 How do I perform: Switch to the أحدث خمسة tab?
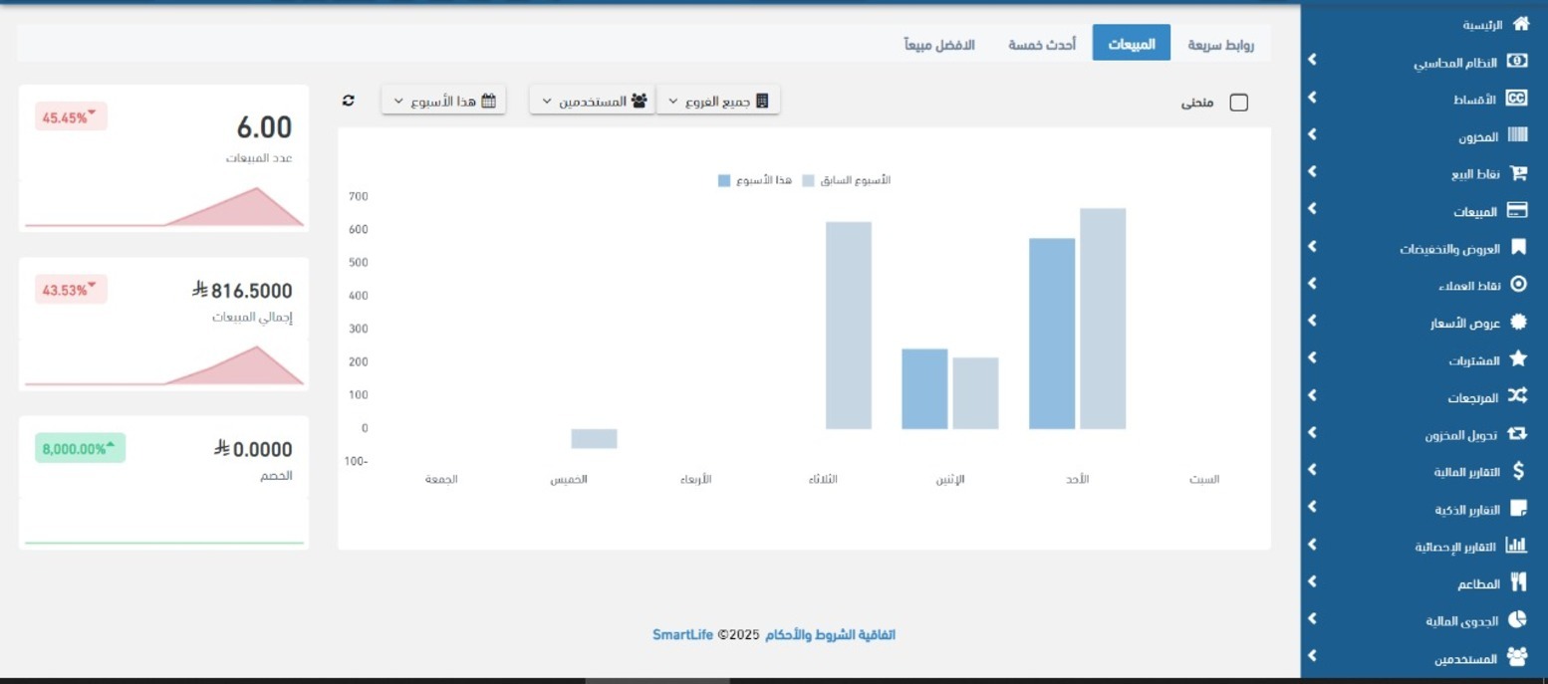[1041, 45]
